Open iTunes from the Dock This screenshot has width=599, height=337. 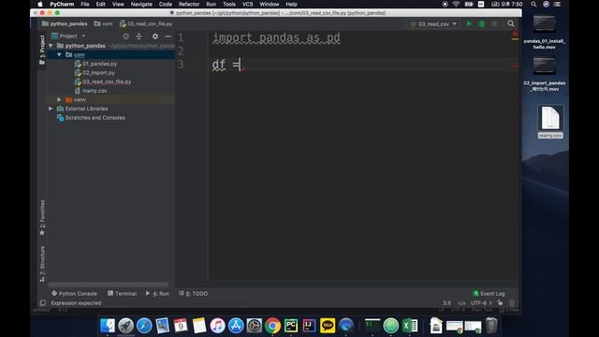pos(217,326)
